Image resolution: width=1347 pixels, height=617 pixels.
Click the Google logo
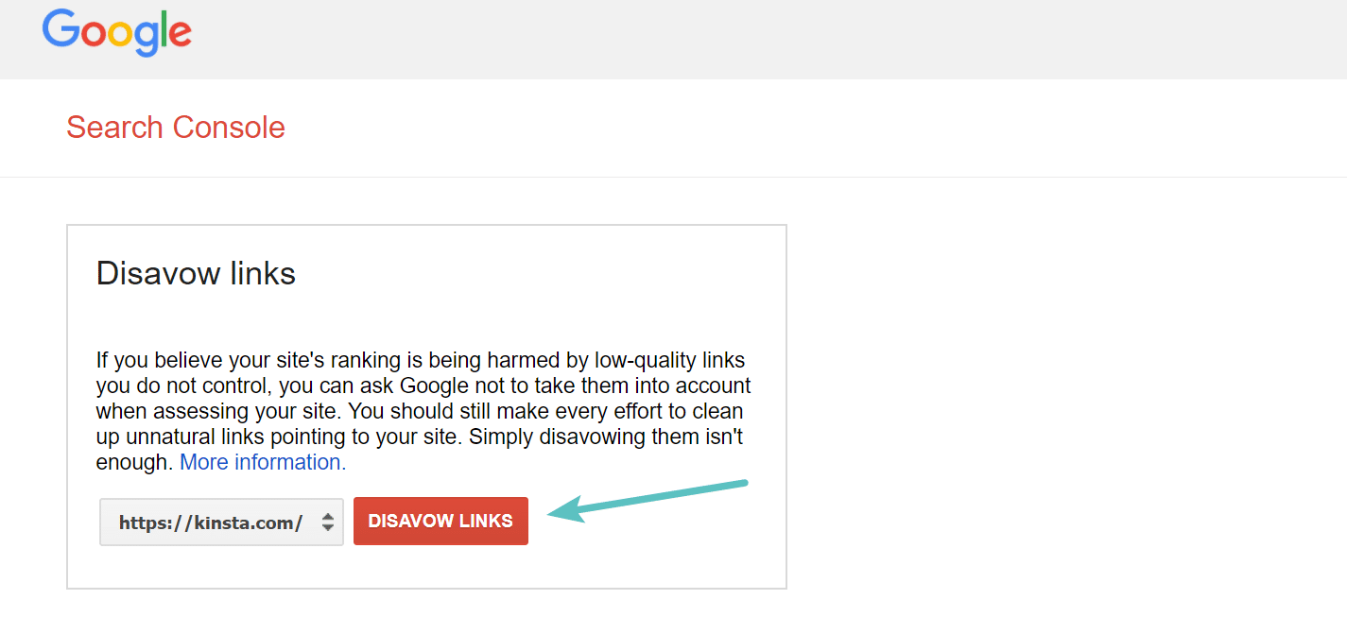(x=116, y=33)
